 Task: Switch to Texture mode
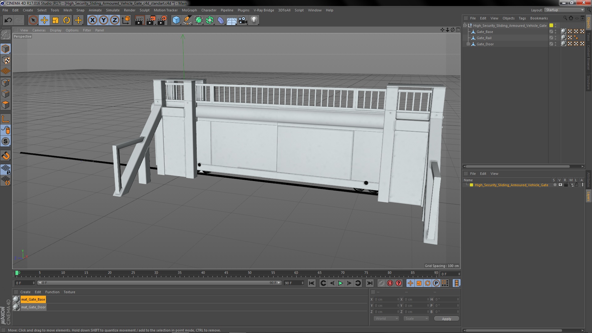tap(6, 60)
